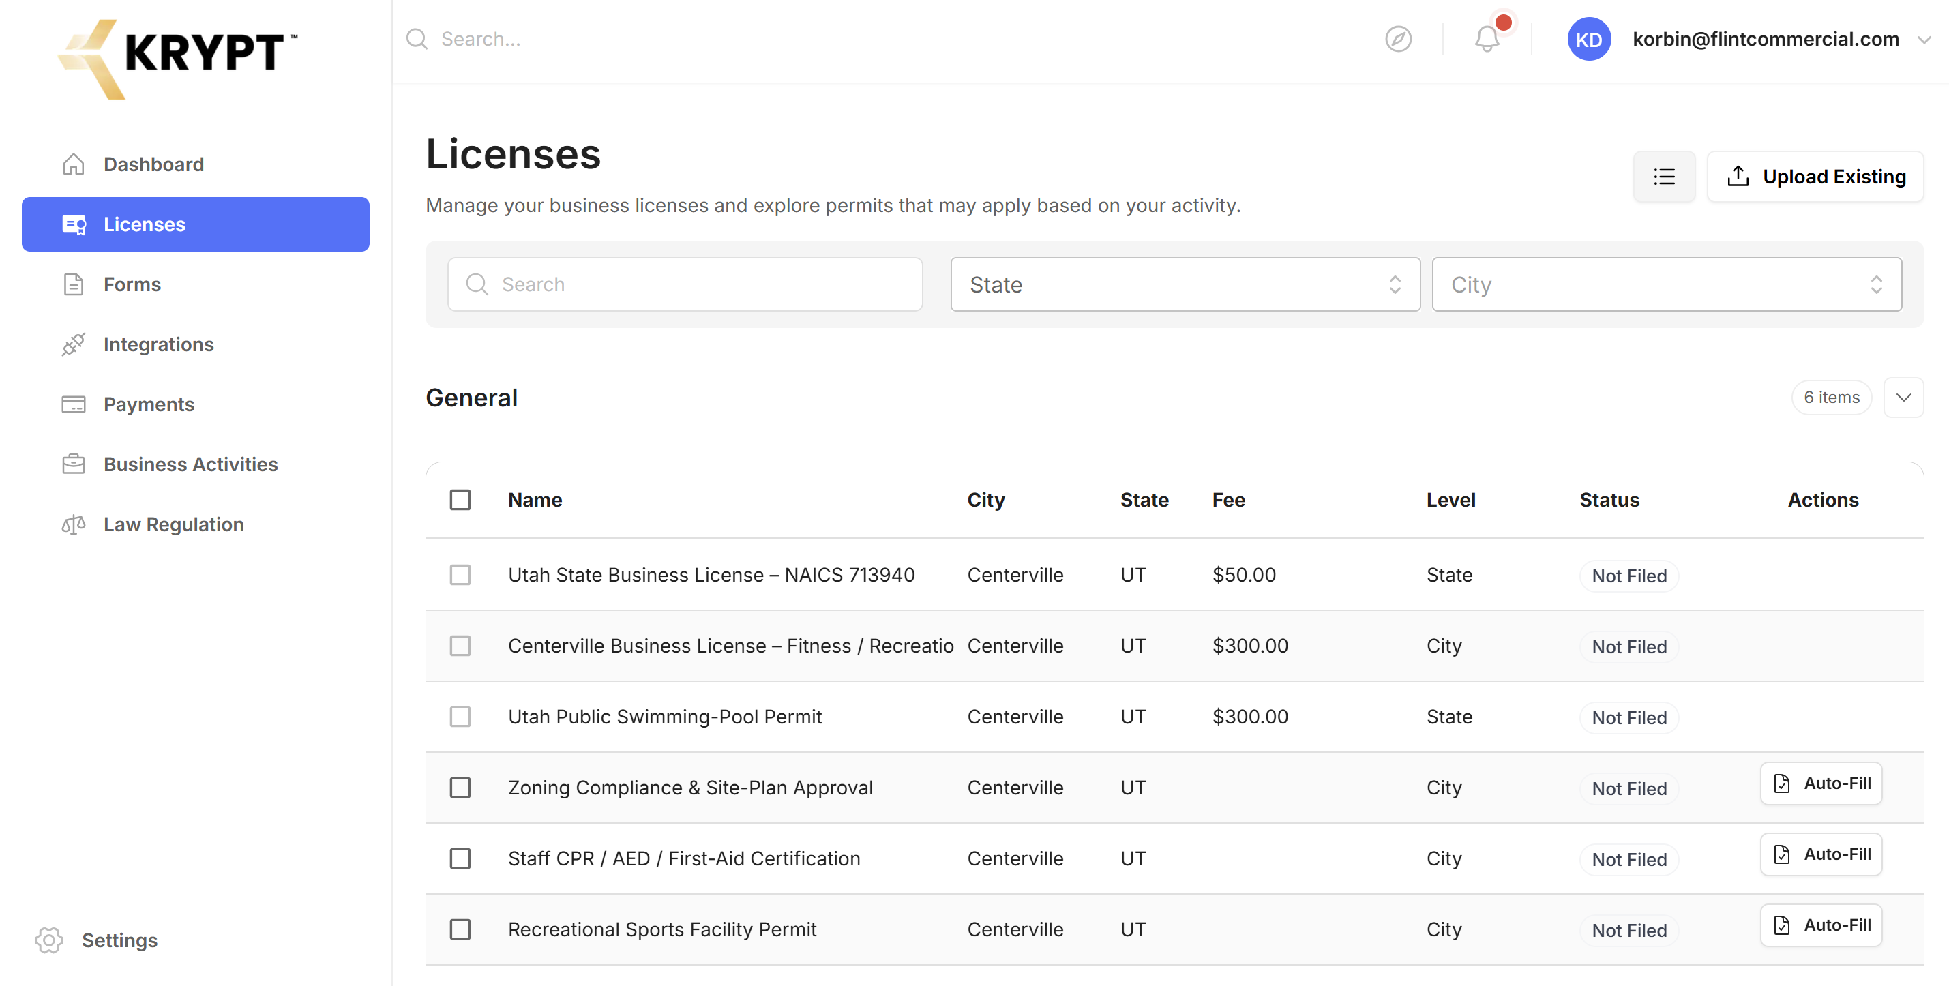Open the State filter dropdown

click(x=1185, y=284)
